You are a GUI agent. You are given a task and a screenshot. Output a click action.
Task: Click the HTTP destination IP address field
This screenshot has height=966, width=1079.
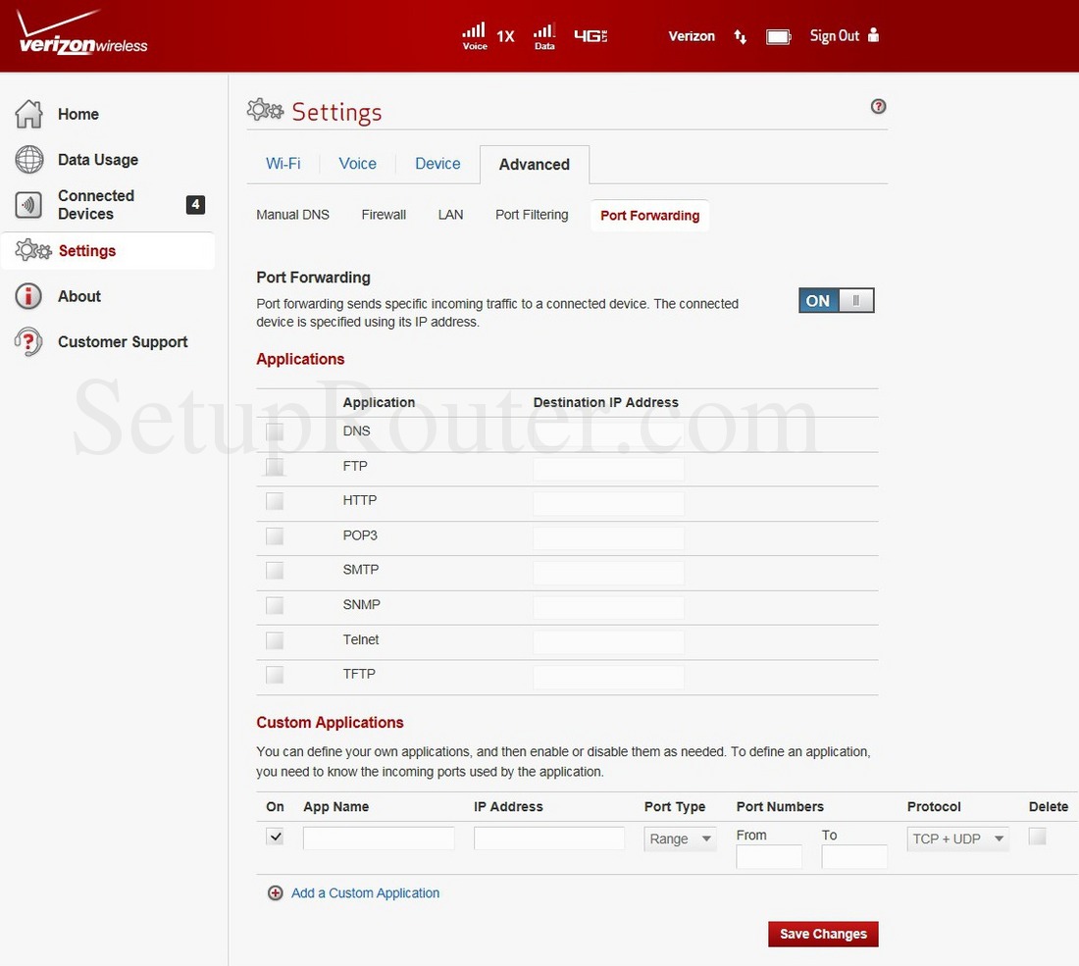[x=608, y=504]
